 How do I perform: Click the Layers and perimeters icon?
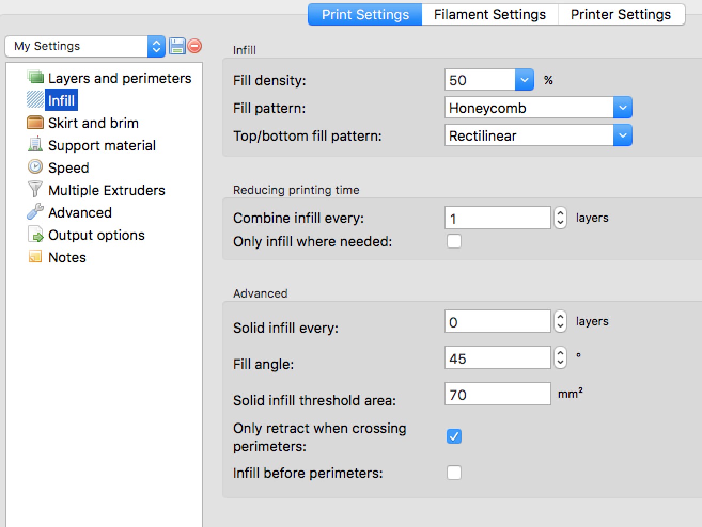click(35, 78)
